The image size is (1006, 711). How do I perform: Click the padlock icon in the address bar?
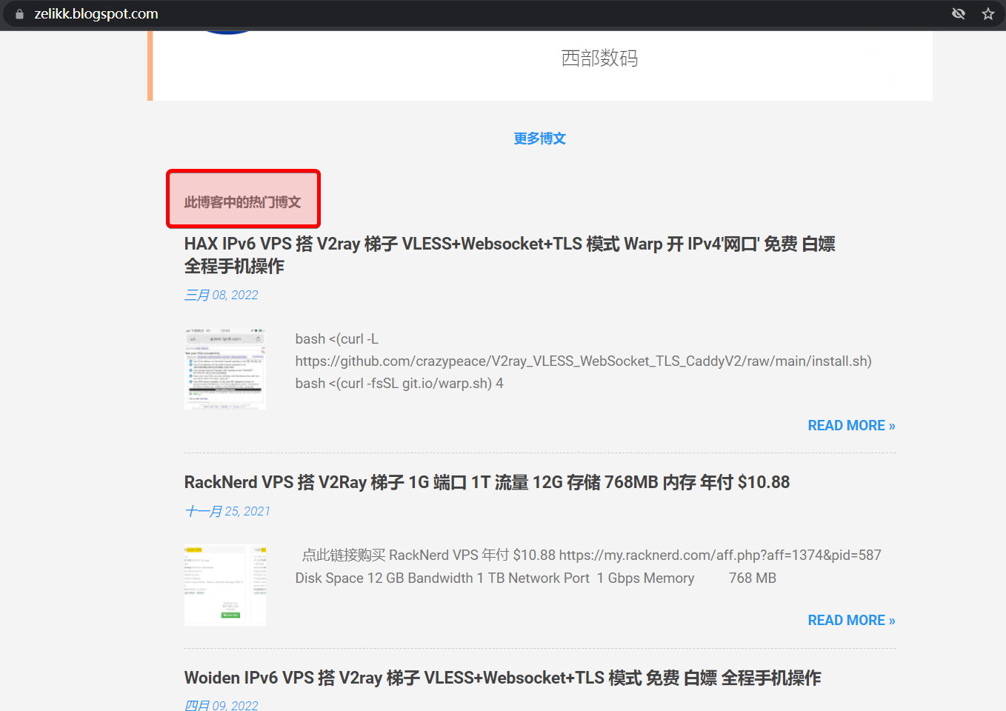pos(19,13)
